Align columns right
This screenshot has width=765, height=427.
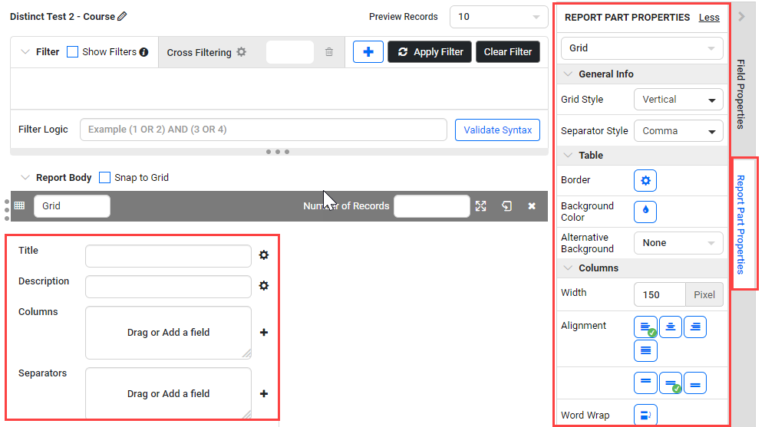point(695,327)
